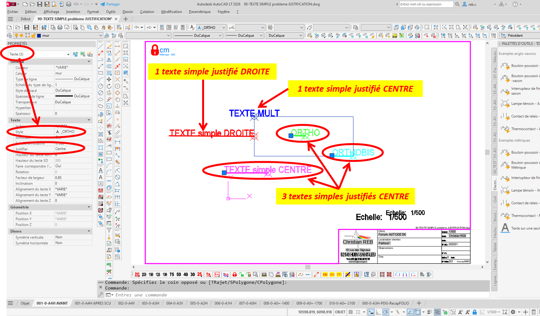
Task: Toggle grid display in status bar
Action: [x=351, y=312]
